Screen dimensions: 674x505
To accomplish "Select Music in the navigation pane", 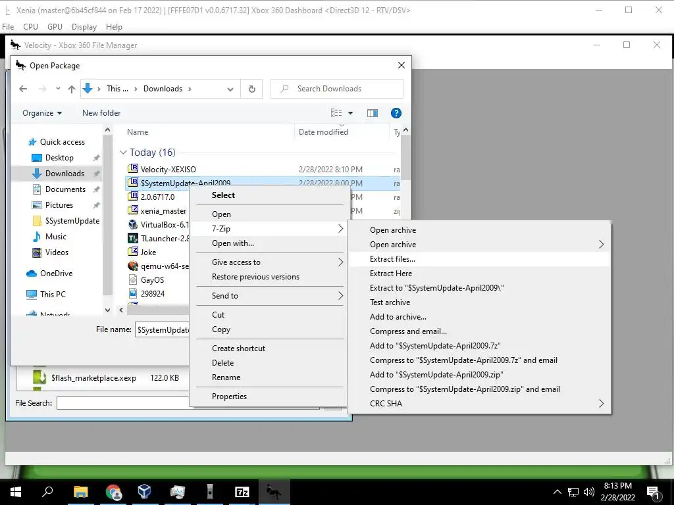I will (56, 237).
